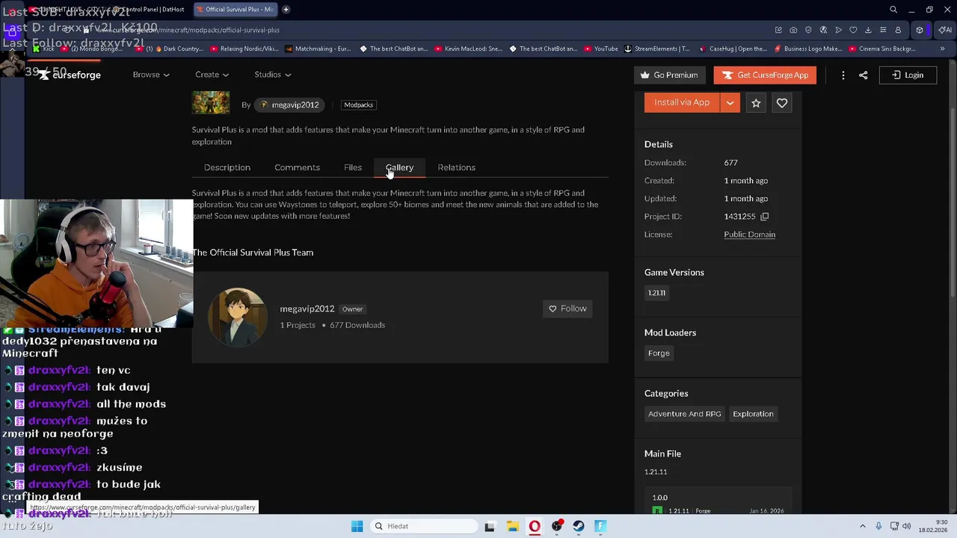Click the page edit icon in address bar
Image resolution: width=957 pixels, height=538 pixels.
tap(778, 30)
